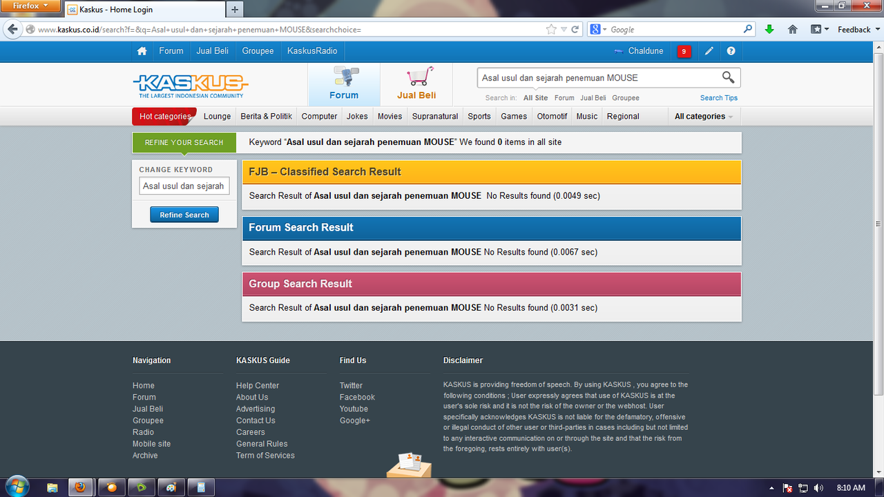Filter search in All Site

point(536,98)
